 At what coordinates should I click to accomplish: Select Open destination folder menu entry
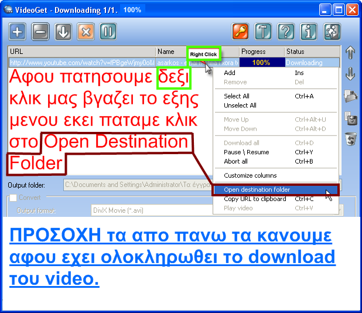(x=276, y=190)
